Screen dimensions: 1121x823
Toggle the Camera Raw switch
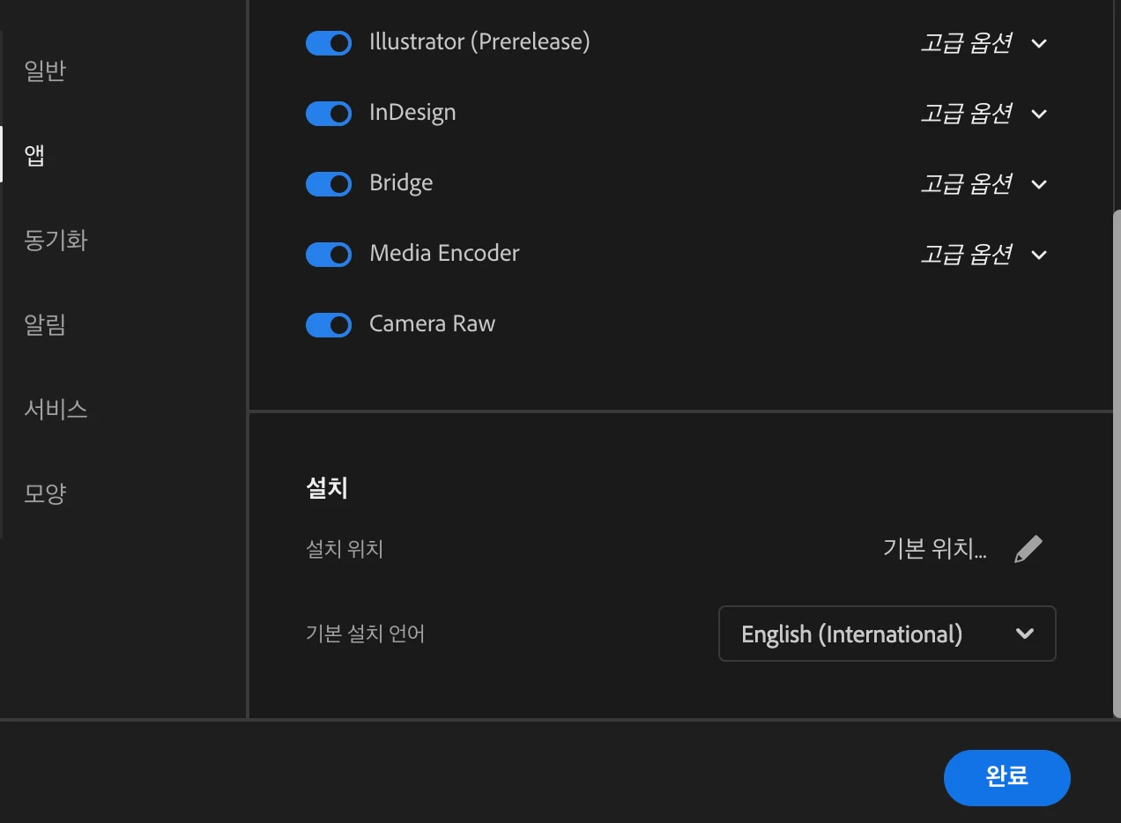[329, 325]
